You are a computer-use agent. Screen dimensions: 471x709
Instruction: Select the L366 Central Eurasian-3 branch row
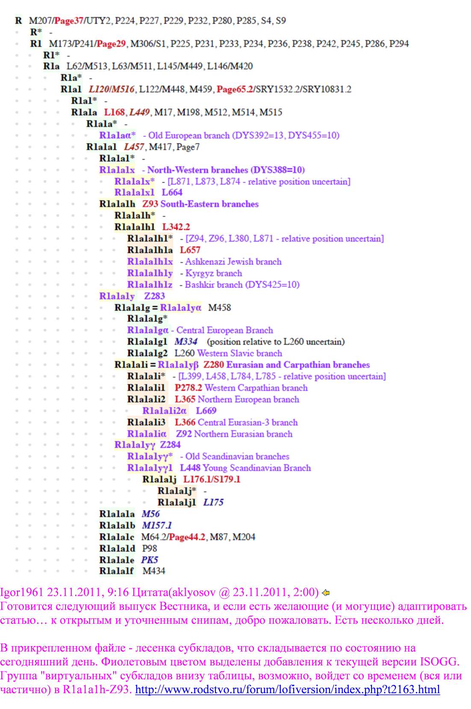point(236,422)
